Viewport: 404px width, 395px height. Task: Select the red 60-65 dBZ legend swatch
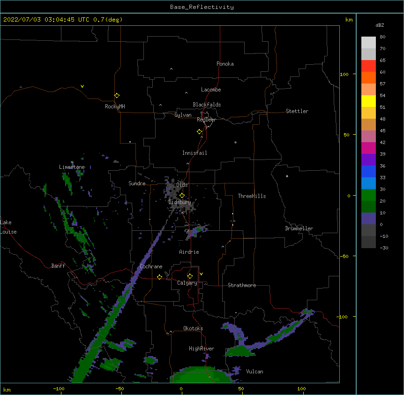tap(368, 66)
